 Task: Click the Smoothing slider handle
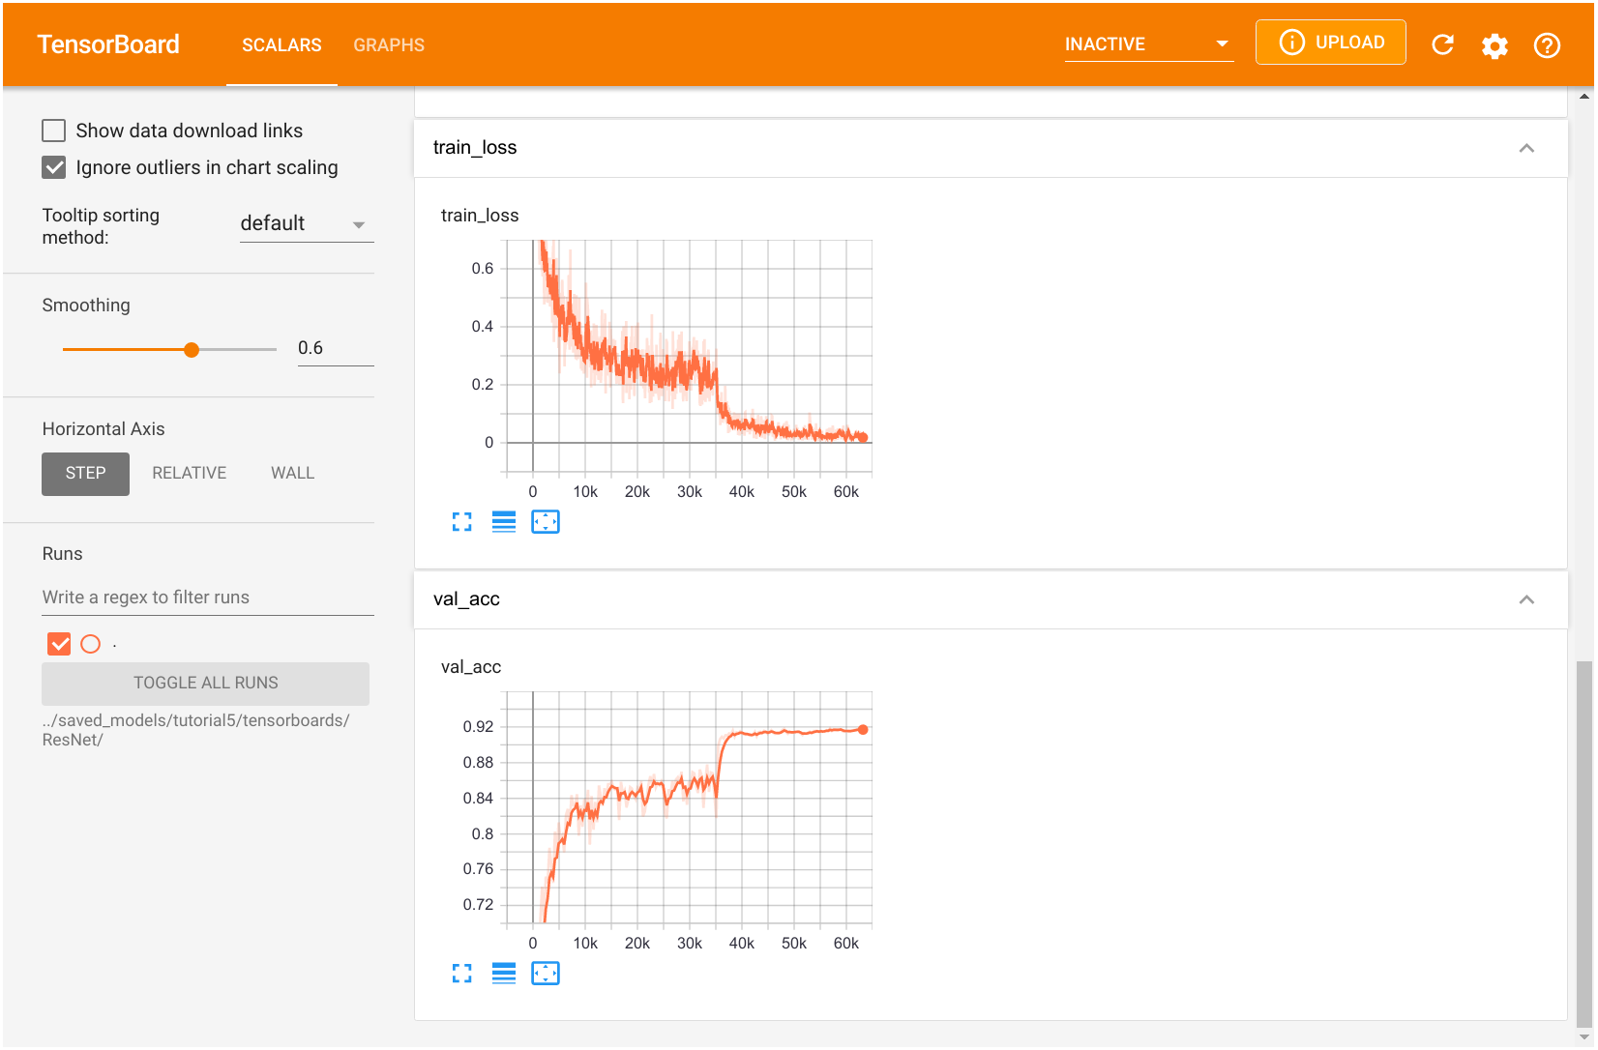pyautogui.click(x=192, y=349)
